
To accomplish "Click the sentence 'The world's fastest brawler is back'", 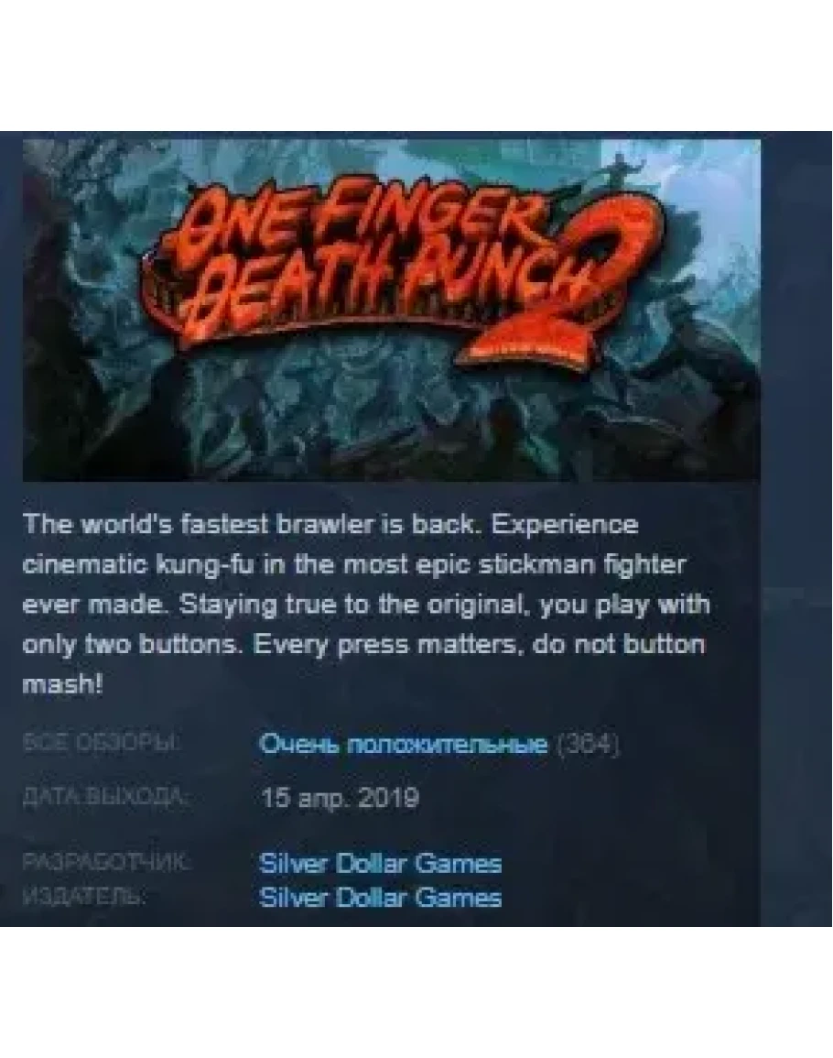I will coord(253,524).
